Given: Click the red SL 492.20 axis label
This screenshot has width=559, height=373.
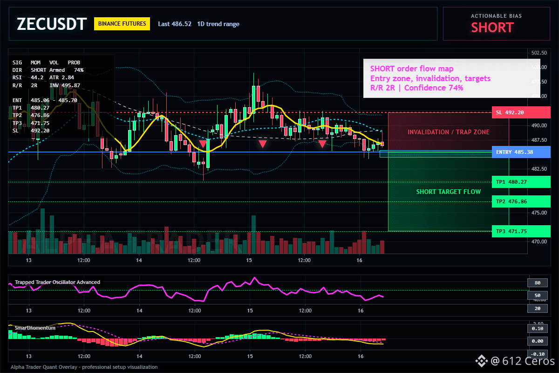Looking at the screenshot, I should click(x=521, y=112).
